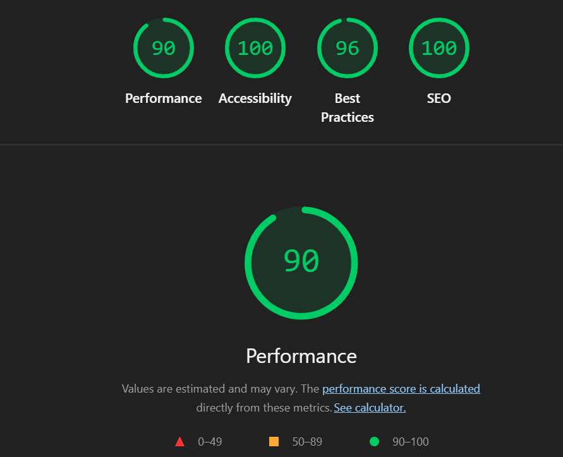Image resolution: width=563 pixels, height=457 pixels.
Task: Click the horizontal divider below the gauges
Action: click(x=281, y=145)
